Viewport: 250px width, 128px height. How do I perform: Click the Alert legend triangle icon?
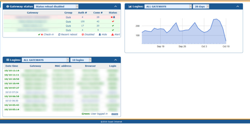113,34
